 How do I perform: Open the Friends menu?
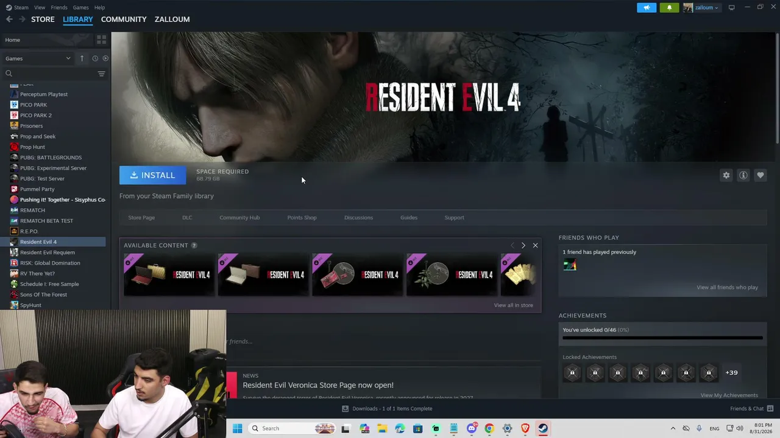59,7
